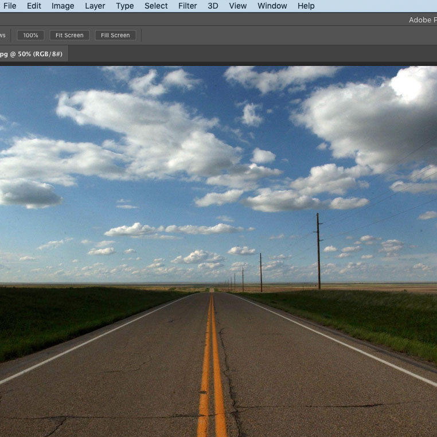Open the Layer menu
This screenshot has height=437, width=437.
click(95, 6)
